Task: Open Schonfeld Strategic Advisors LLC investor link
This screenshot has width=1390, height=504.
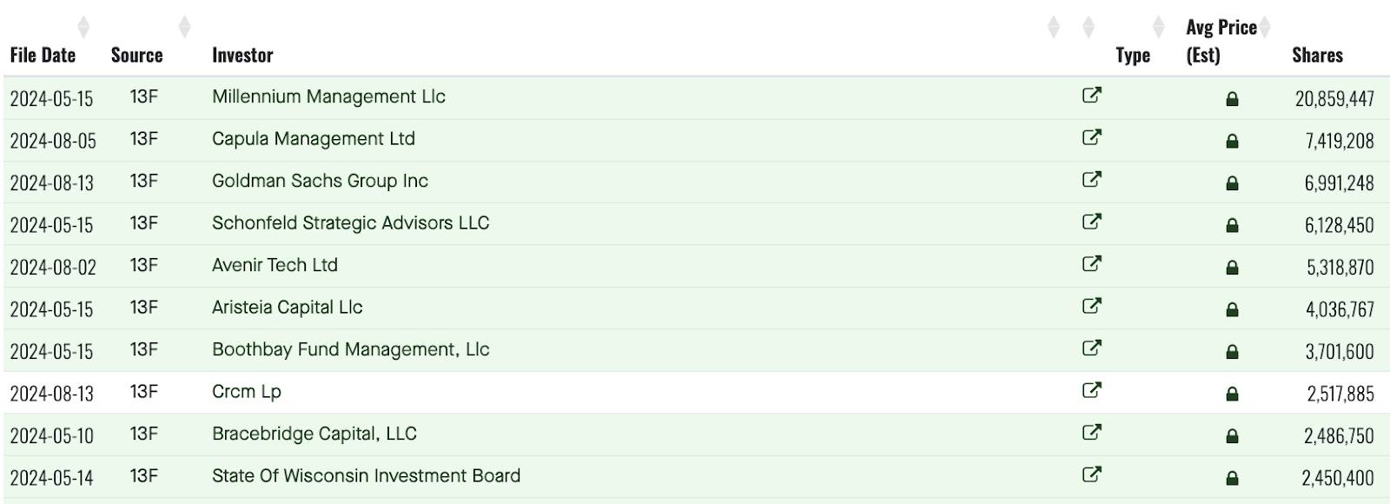Action: tap(351, 222)
